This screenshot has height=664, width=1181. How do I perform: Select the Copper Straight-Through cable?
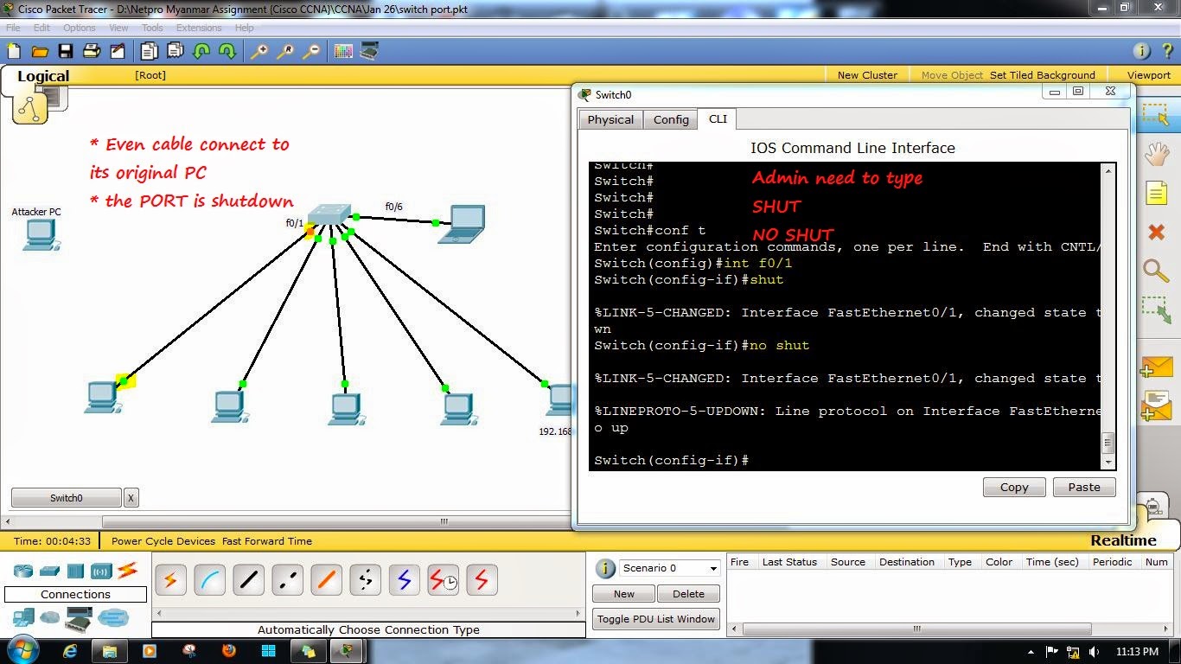[248, 580]
